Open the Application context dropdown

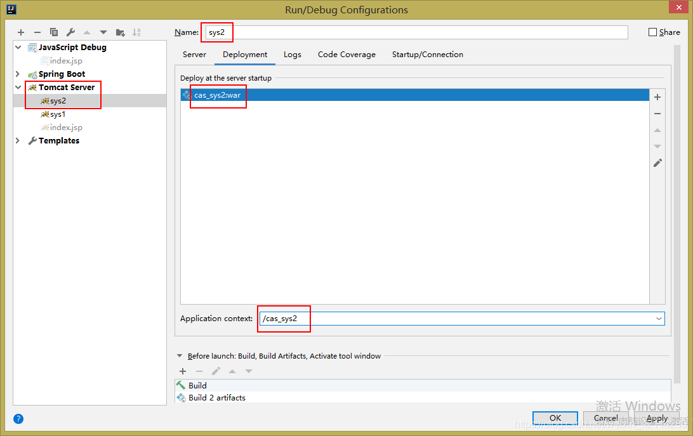(x=659, y=319)
